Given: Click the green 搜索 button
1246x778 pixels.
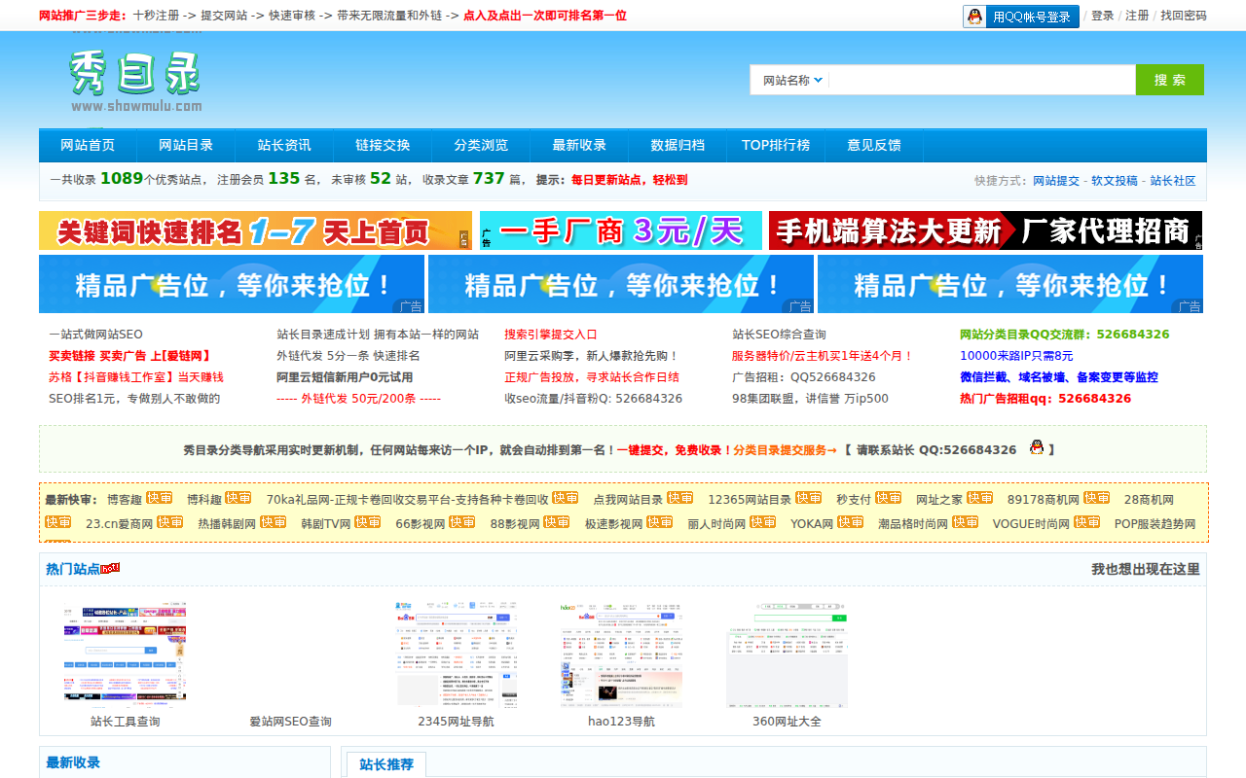Looking at the screenshot, I should (1170, 80).
